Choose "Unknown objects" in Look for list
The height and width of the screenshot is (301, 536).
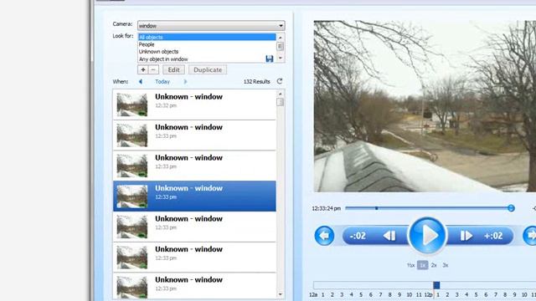(207, 52)
